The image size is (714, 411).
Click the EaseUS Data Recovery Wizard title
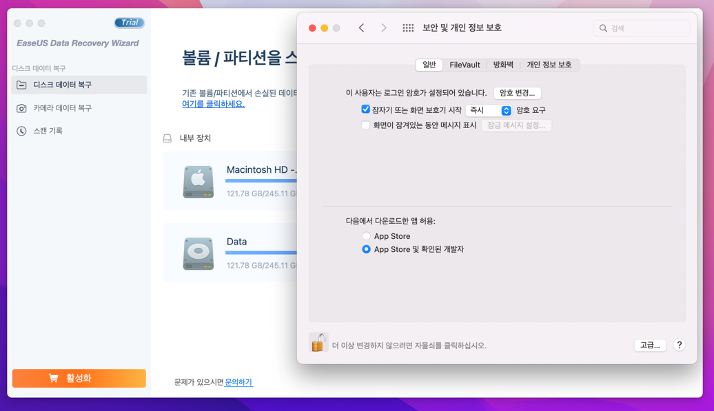[78, 43]
